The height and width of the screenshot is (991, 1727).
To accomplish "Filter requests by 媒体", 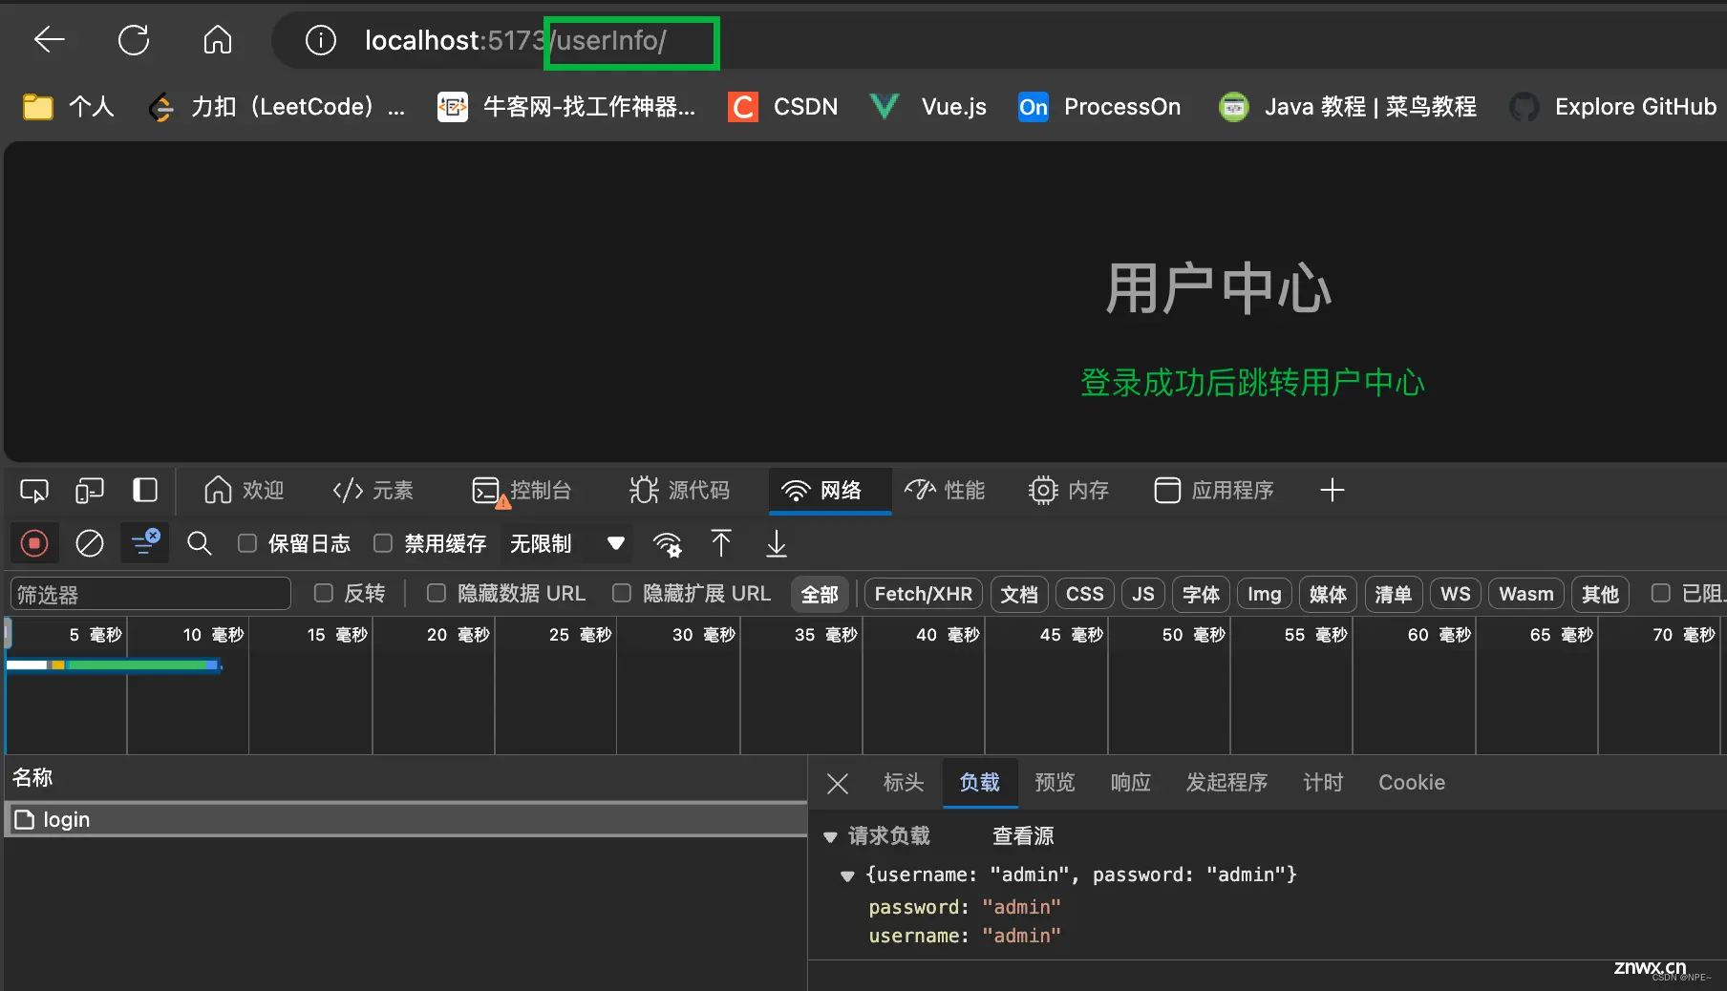I will click(1328, 594).
